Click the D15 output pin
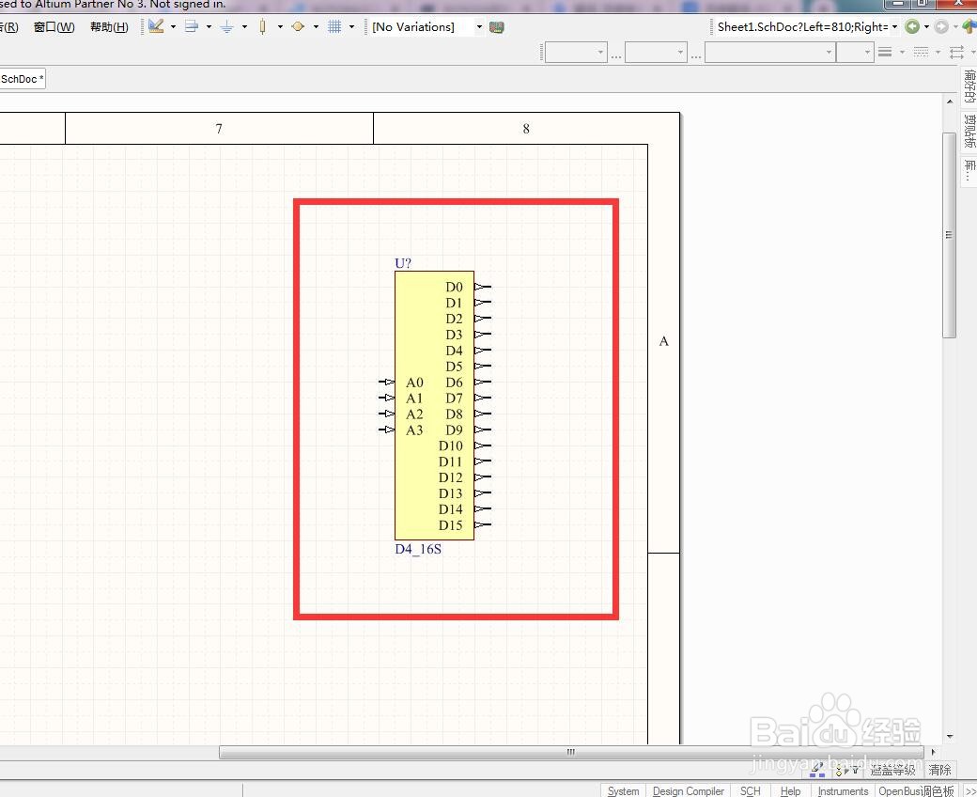The width and height of the screenshot is (977, 797). pos(483,524)
